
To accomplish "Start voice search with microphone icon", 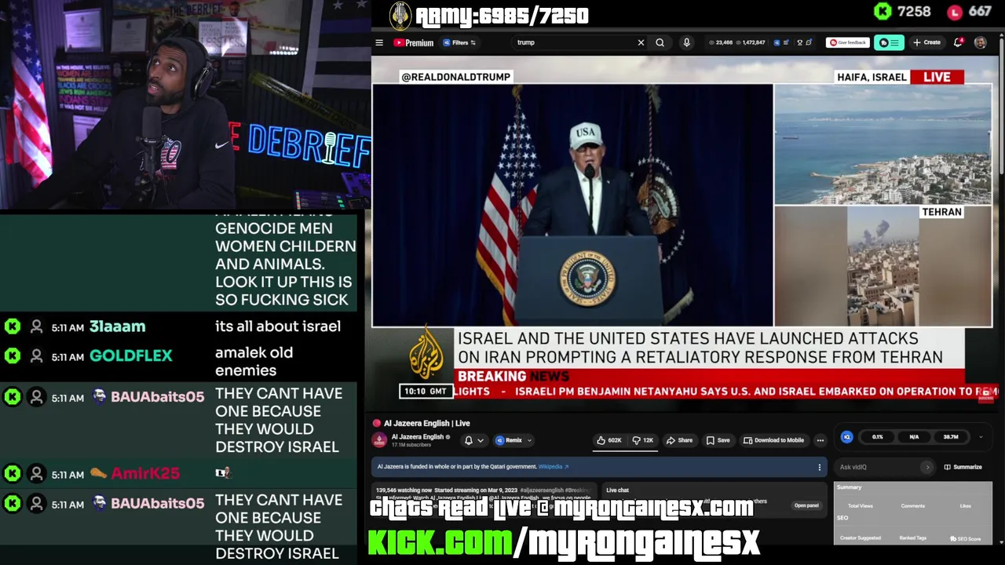I will pos(686,42).
